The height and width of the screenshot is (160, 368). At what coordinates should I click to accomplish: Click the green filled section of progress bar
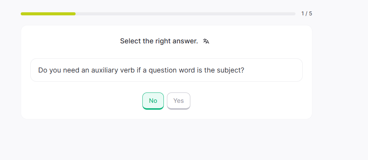48,14
